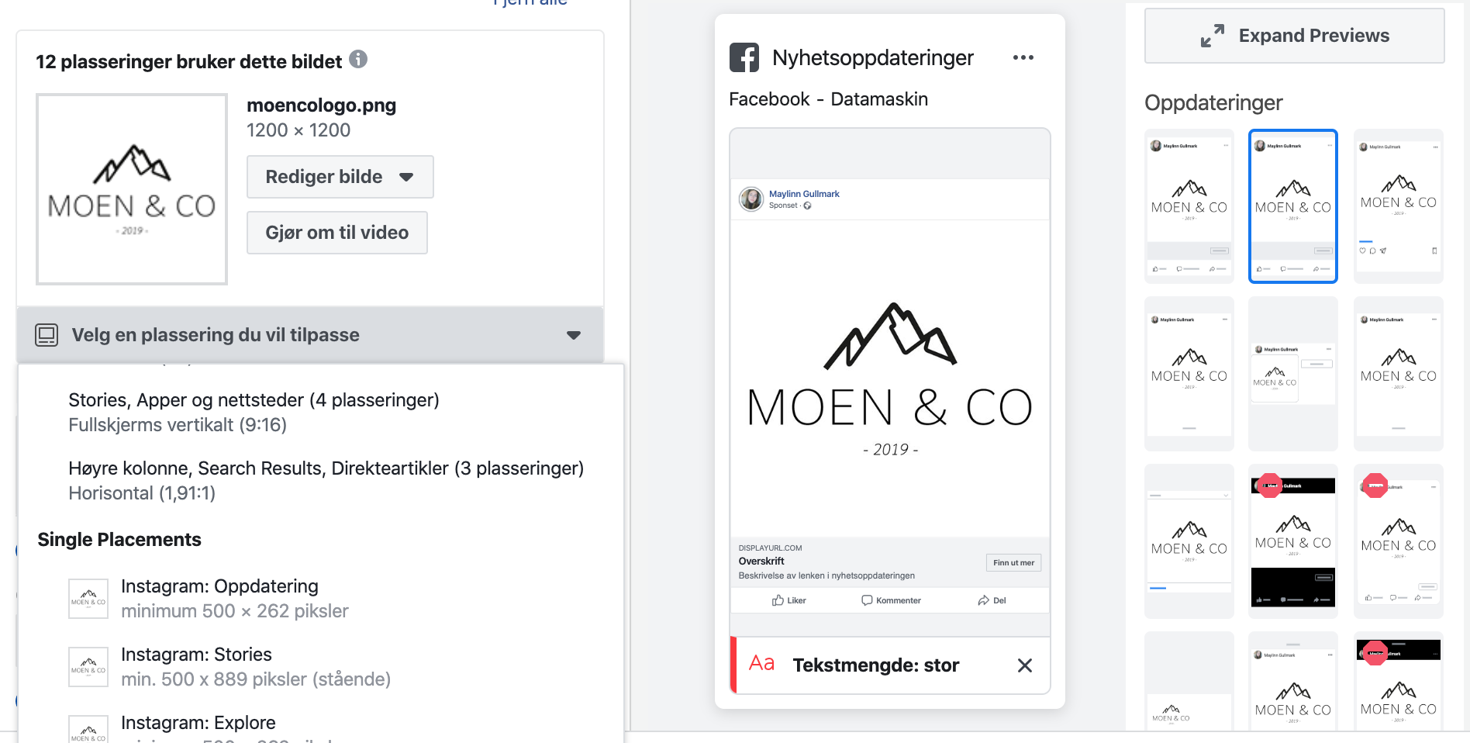Viewport: 1470px width, 743px height.
Task: Dismiss the Tekstmengde: stor warning
Action: pos(1025,665)
